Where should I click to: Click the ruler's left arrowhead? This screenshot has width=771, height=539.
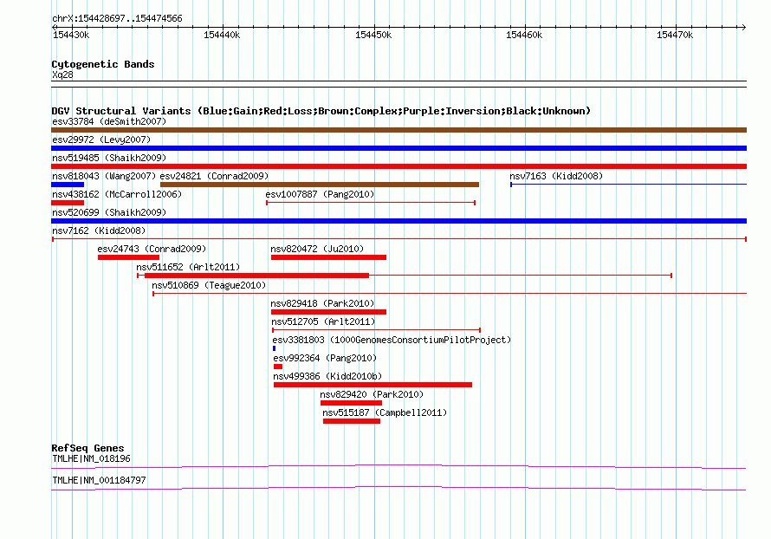[x=54, y=27]
